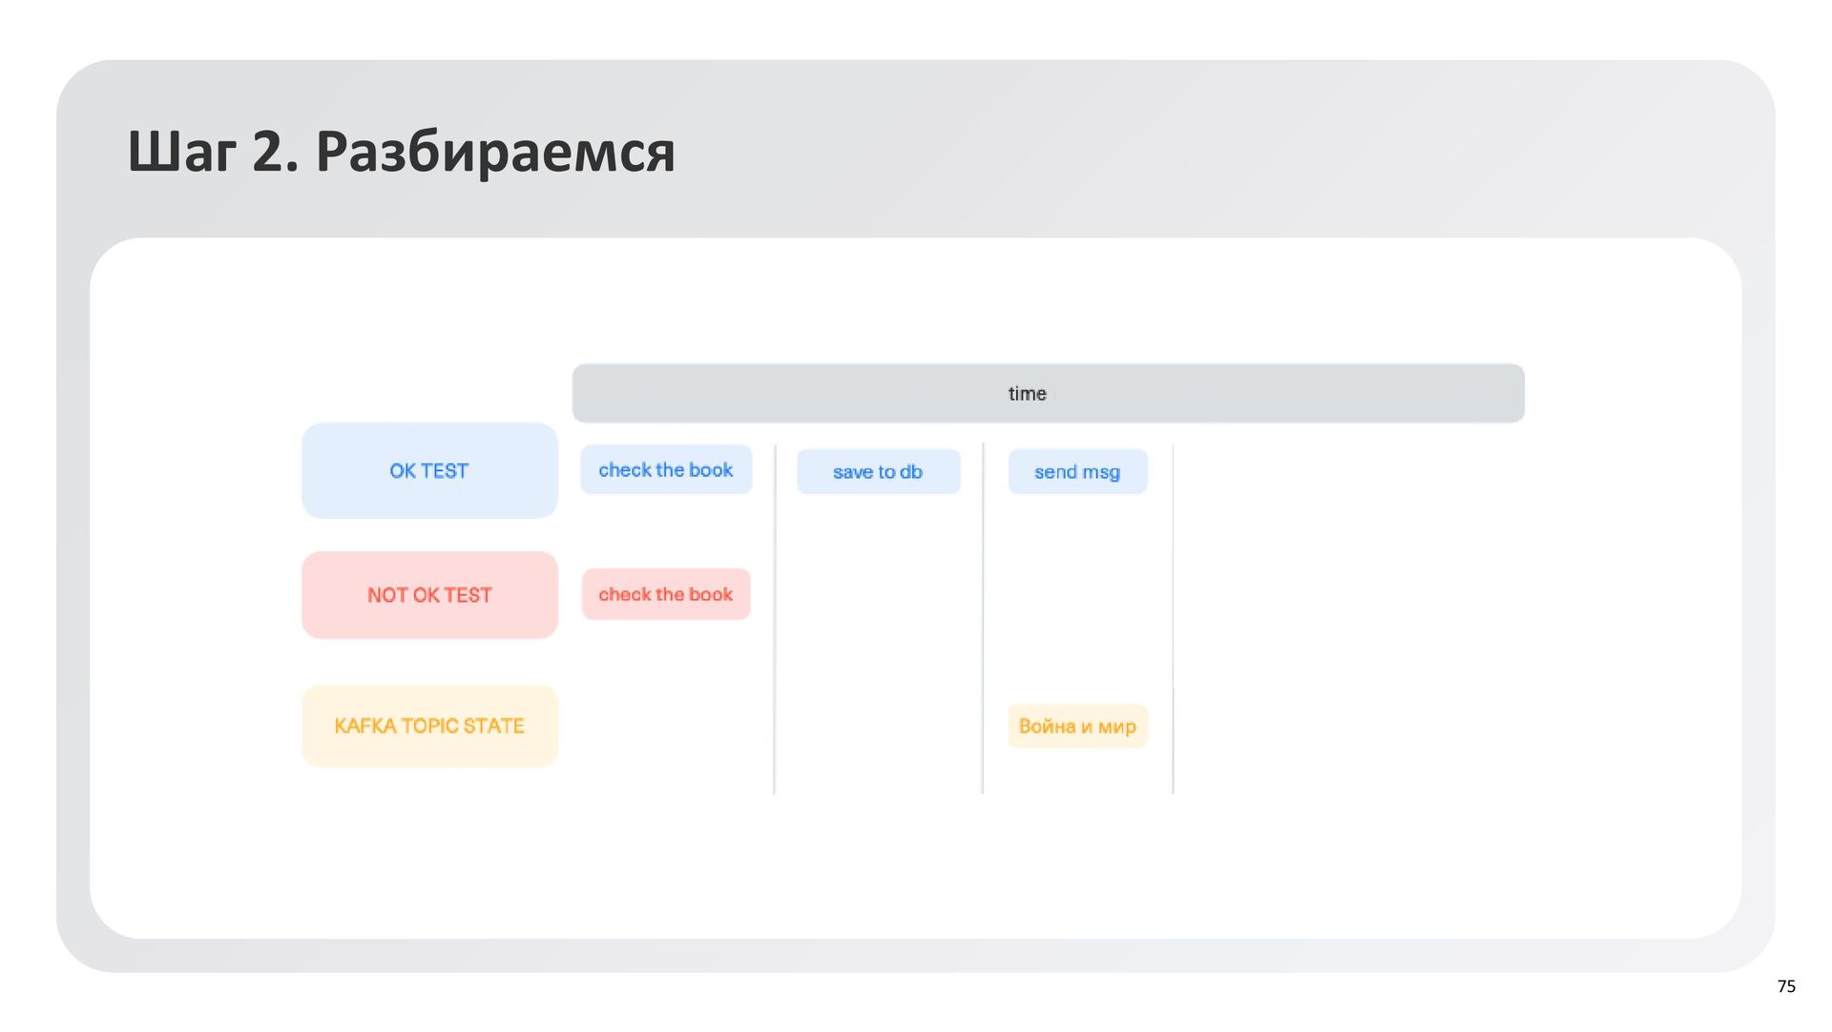Click the 'send msg' step block

1077,472
